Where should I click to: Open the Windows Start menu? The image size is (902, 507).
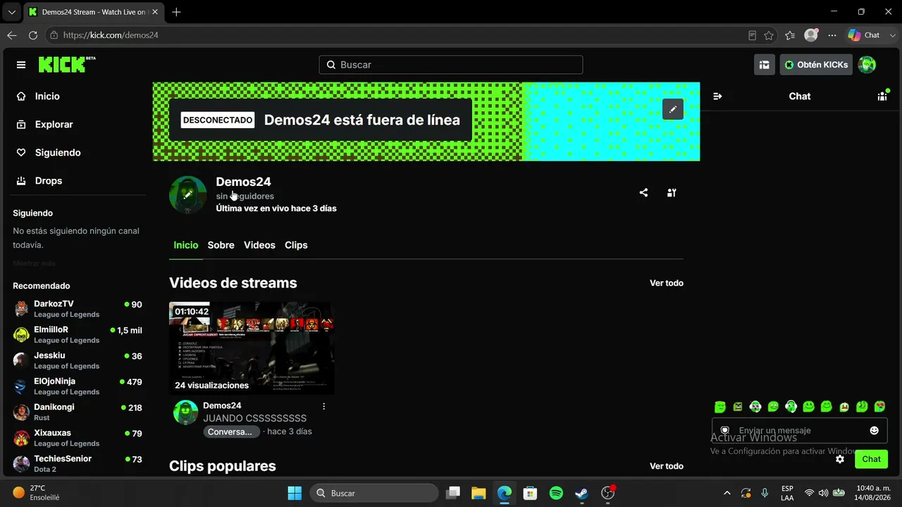[295, 493]
